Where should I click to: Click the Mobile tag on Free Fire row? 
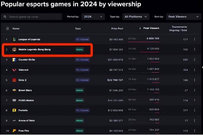(80, 131)
